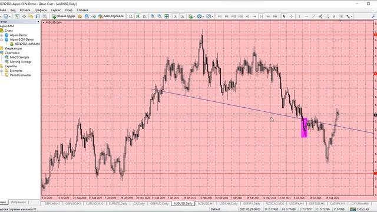Select Индикаторы in Navigator tree
The width and height of the screenshot is (377, 212).
13,48
